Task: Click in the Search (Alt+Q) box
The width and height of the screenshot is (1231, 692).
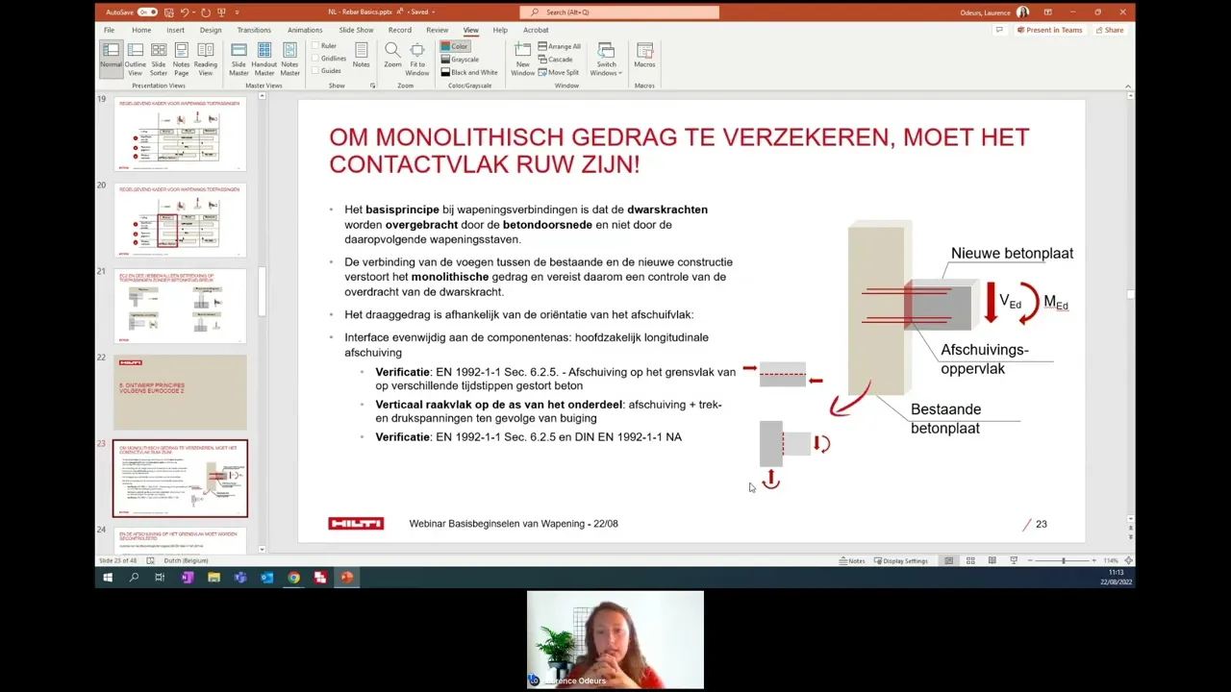Action: tap(619, 12)
